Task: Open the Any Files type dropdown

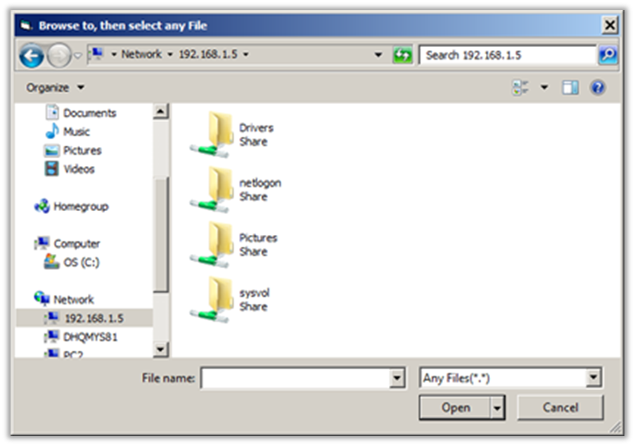Action: point(594,378)
